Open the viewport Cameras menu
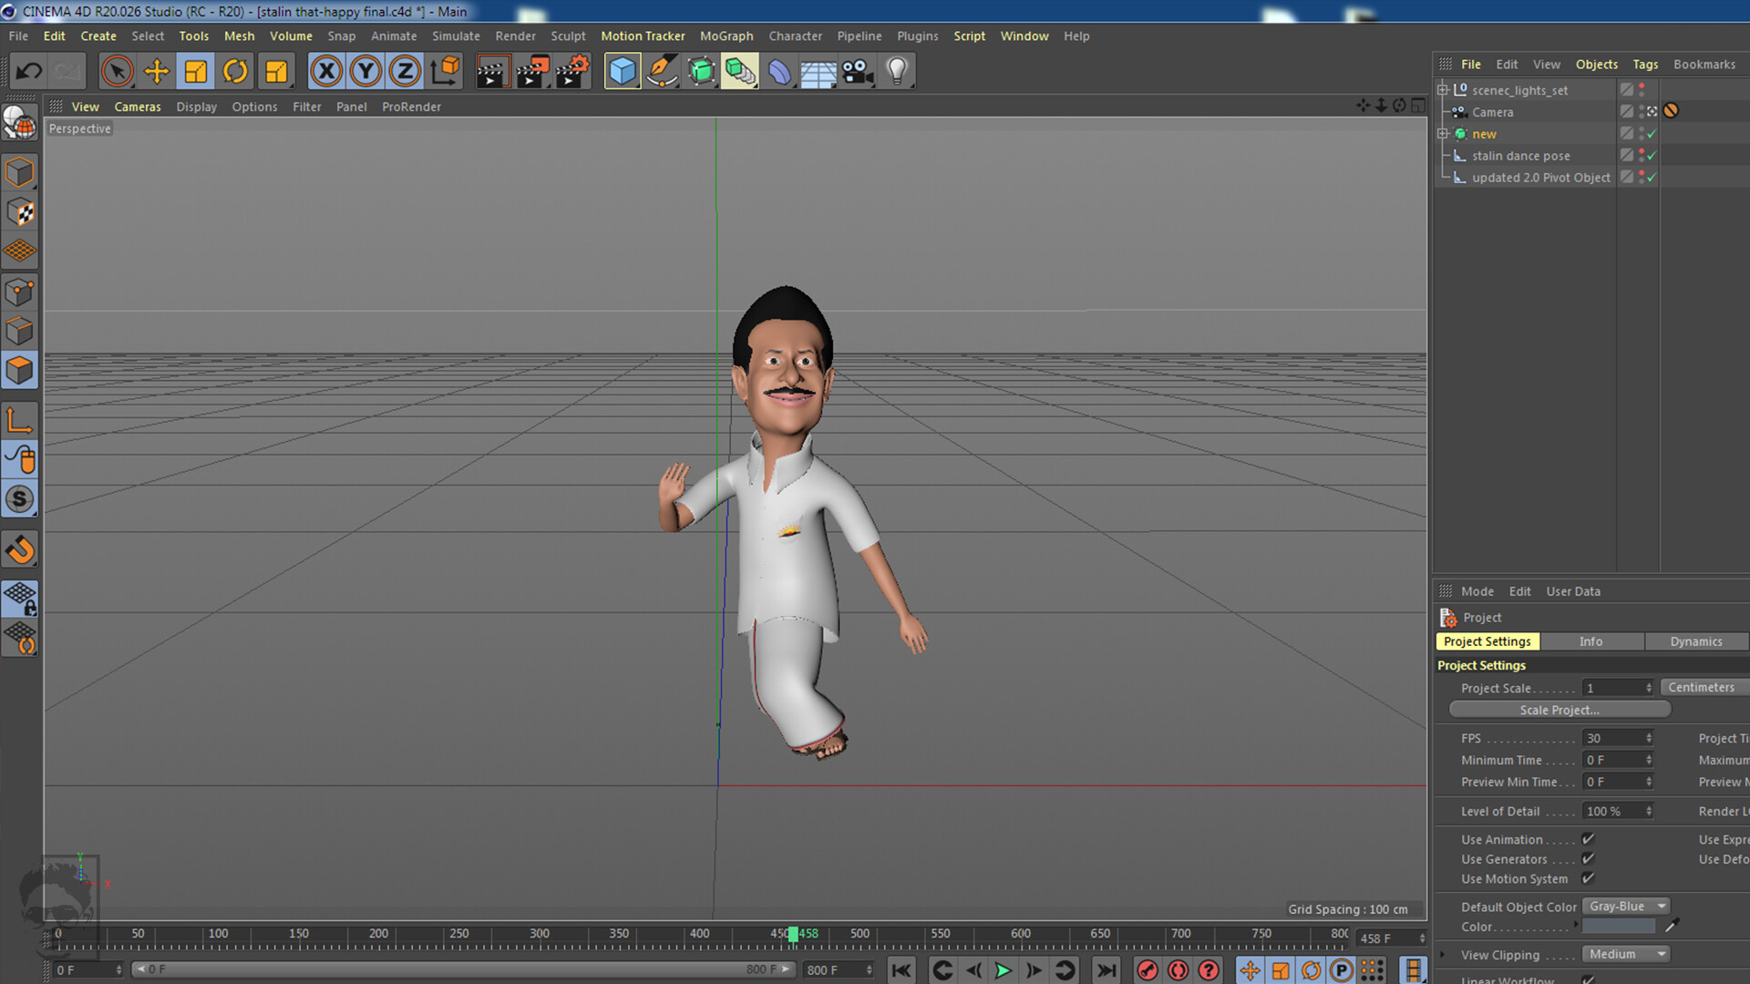Viewport: 1750px width, 984px height. click(x=138, y=107)
